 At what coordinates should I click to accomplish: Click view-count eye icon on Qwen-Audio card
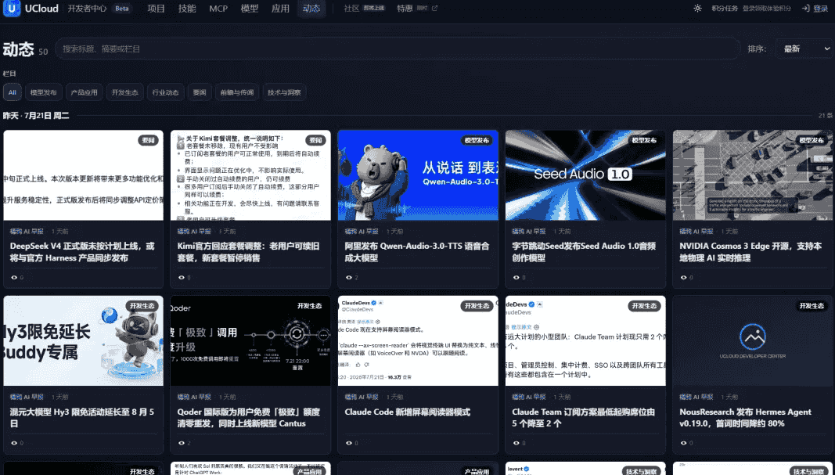point(349,278)
